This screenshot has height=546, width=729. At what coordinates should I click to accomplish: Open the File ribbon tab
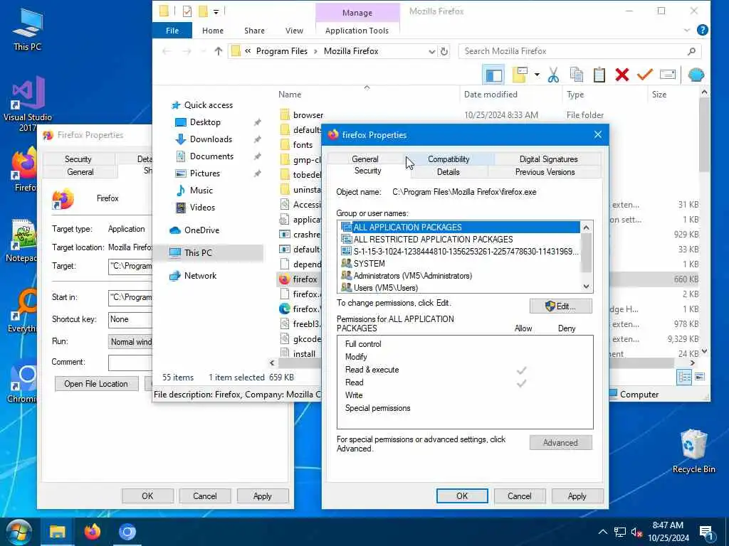point(172,31)
